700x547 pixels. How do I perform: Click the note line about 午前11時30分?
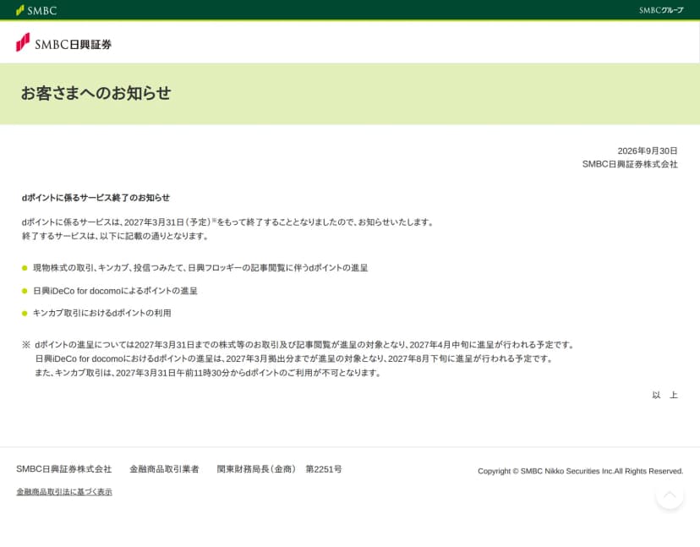(x=208, y=373)
